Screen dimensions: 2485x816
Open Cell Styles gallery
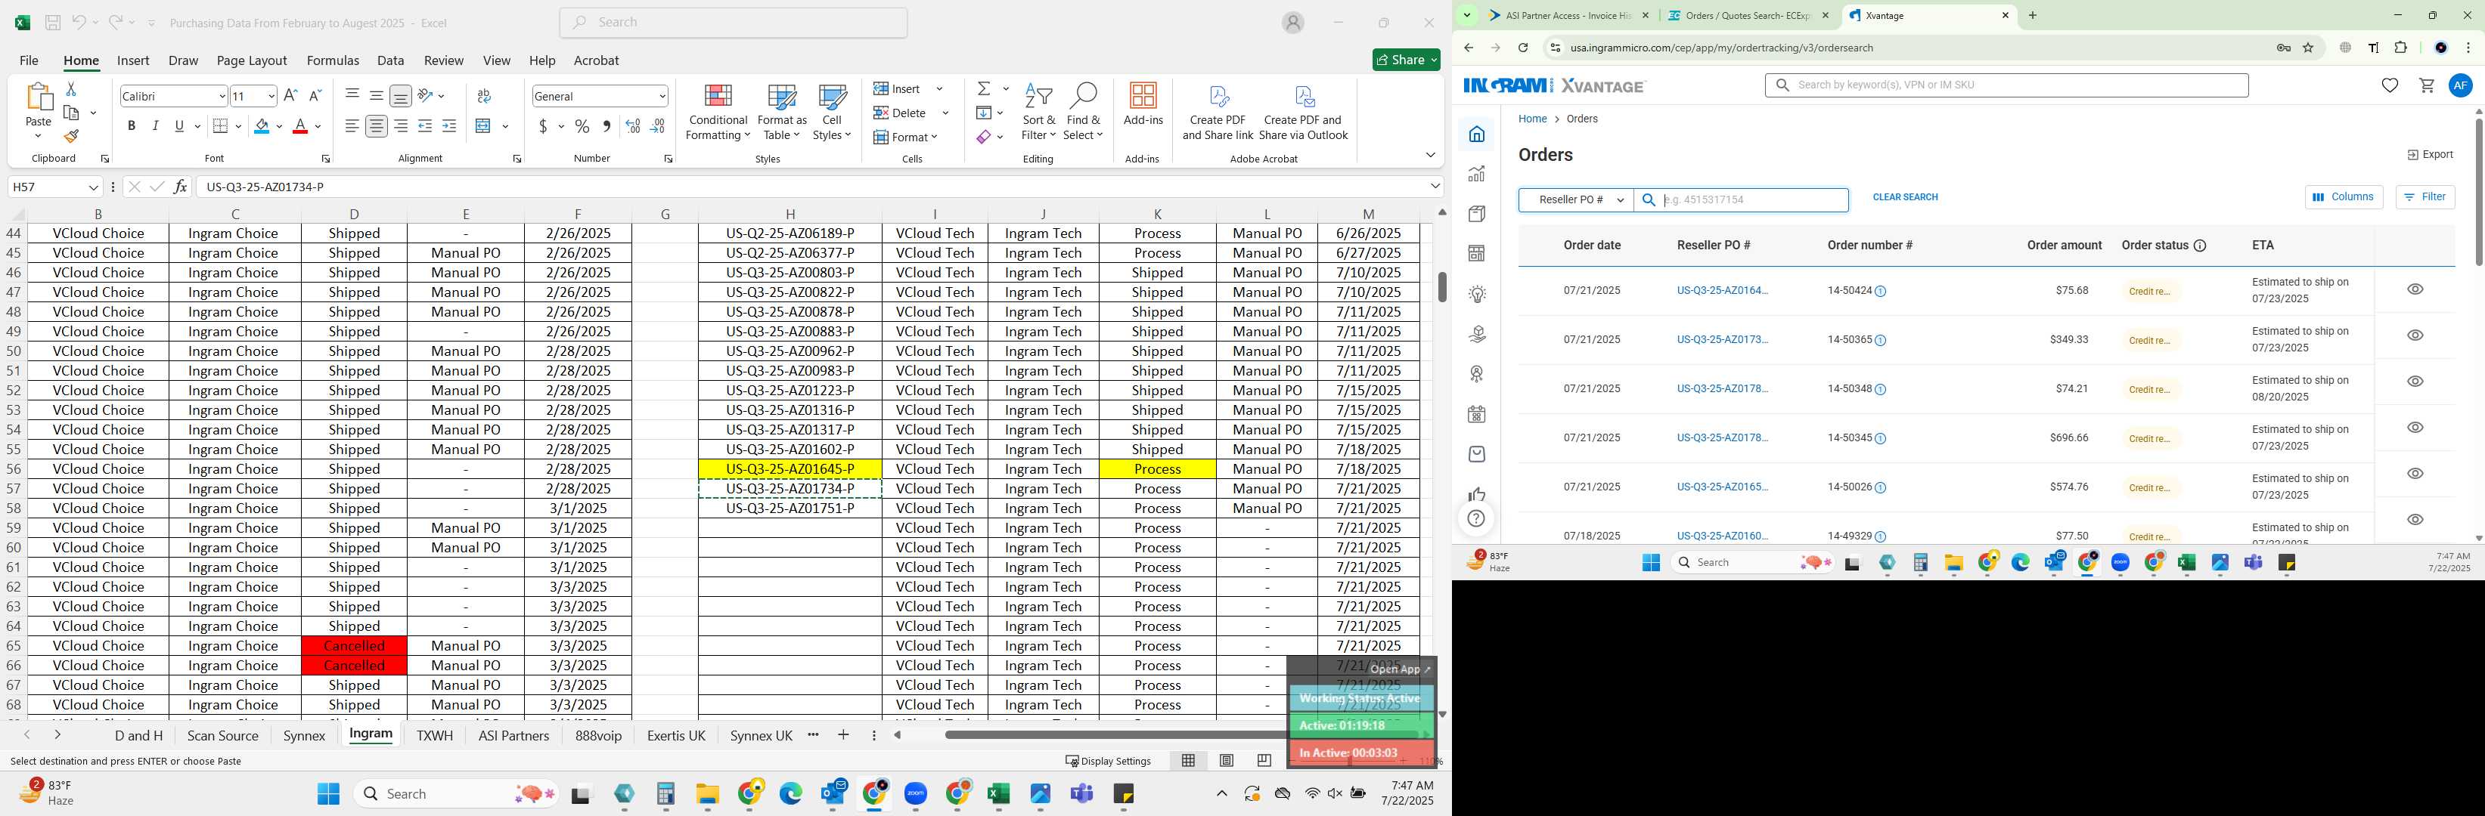(832, 112)
